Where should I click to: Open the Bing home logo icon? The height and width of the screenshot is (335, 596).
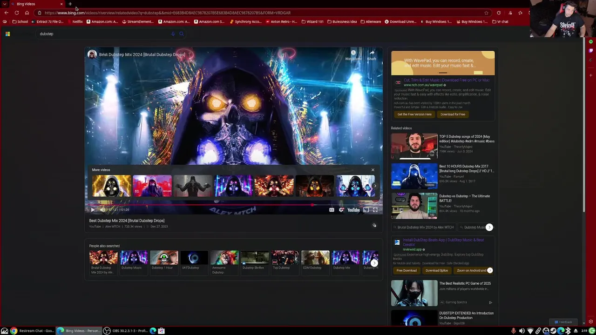(x=7, y=33)
